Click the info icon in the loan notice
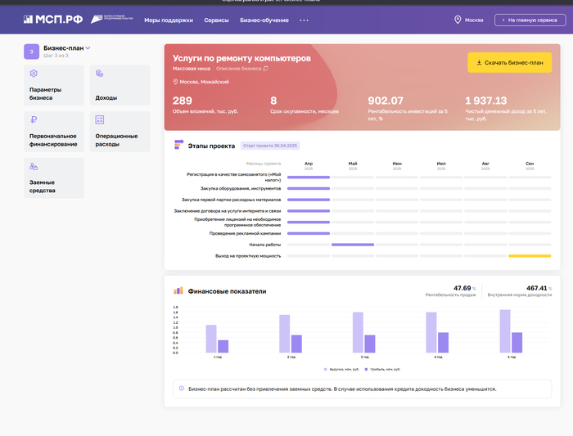573x436 pixels. pos(181,389)
